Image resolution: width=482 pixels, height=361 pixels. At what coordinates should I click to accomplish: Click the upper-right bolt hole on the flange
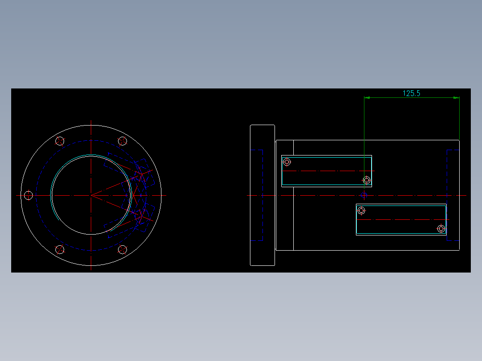[x=123, y=142]
